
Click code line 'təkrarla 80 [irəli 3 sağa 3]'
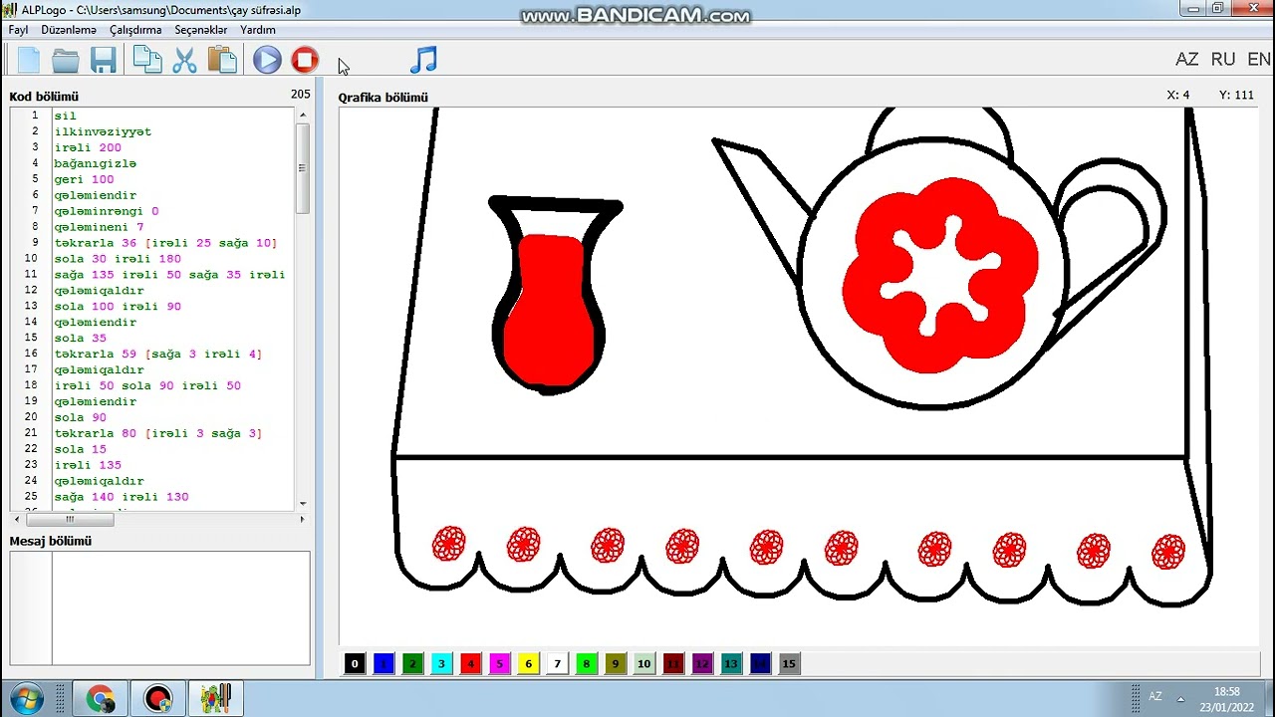coord(158,433)
